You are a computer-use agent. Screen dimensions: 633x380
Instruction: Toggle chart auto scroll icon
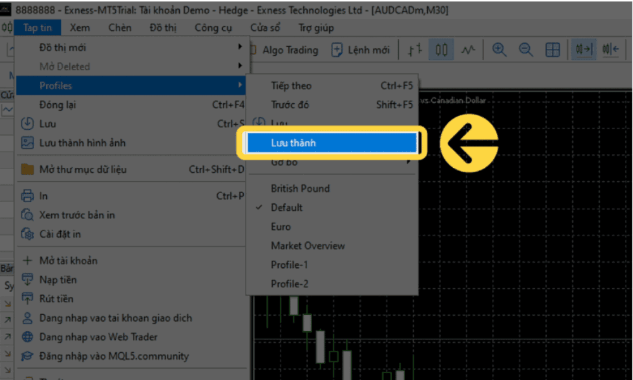click(x=584, y=50)
